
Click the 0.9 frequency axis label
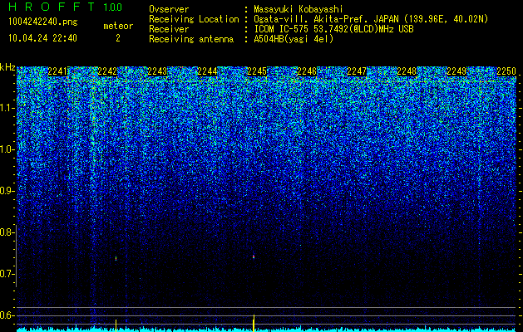tap(7, 191)
